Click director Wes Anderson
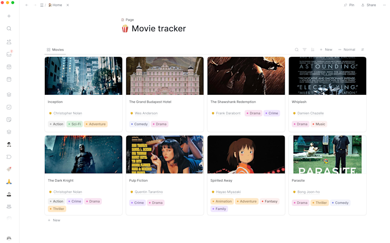 146,113
